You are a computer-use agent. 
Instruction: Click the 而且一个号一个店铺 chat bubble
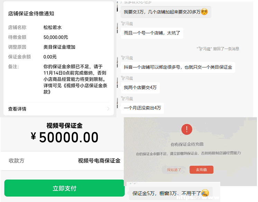(x=152, y=33)
